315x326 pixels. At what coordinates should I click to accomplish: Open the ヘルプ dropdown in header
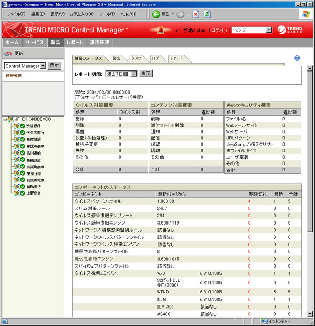click(x=269, y=30)
